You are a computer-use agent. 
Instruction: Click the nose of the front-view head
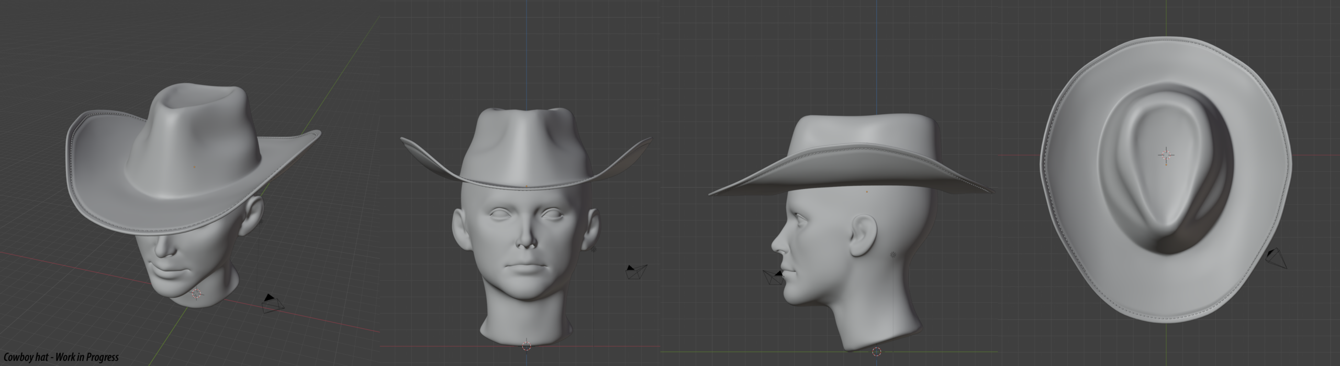pos(526,241)
